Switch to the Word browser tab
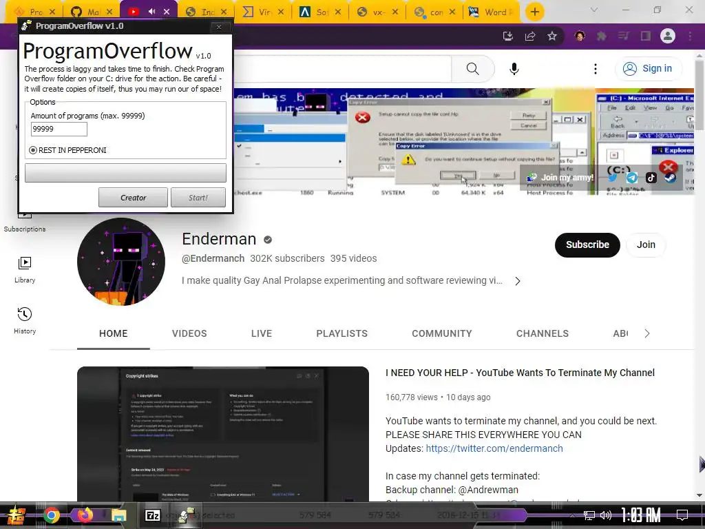This screenshot has width=705, height=529. pos(491,12)
